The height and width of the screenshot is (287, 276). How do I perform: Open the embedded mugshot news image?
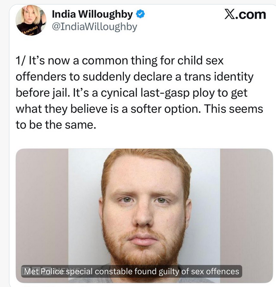[144, 216]
